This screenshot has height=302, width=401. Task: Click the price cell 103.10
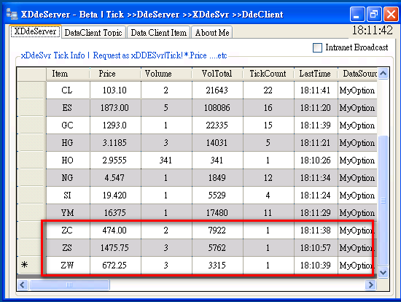click(x=115, y=90)
